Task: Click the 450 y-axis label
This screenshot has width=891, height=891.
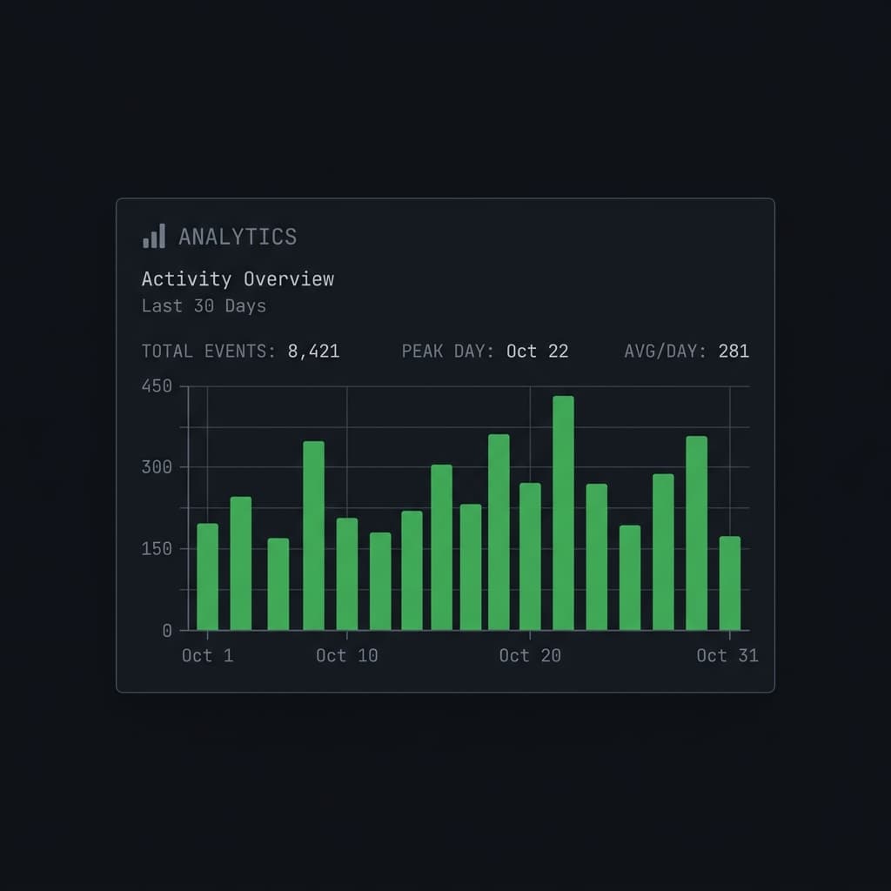Action: pyautogui.click(x=157, y=386)
